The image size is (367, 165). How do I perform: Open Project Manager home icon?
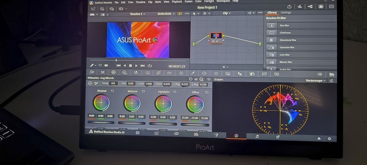point(319,138)
